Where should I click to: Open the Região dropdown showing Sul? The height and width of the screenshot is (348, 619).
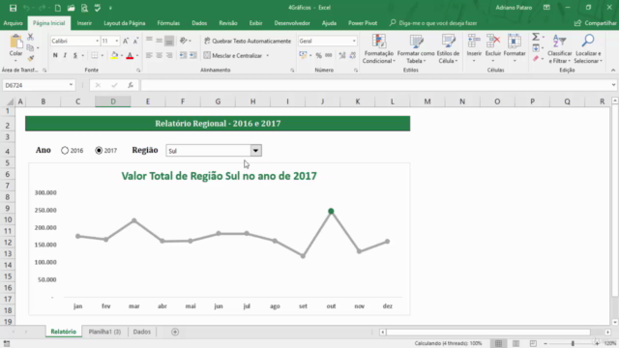click(255, 151)
